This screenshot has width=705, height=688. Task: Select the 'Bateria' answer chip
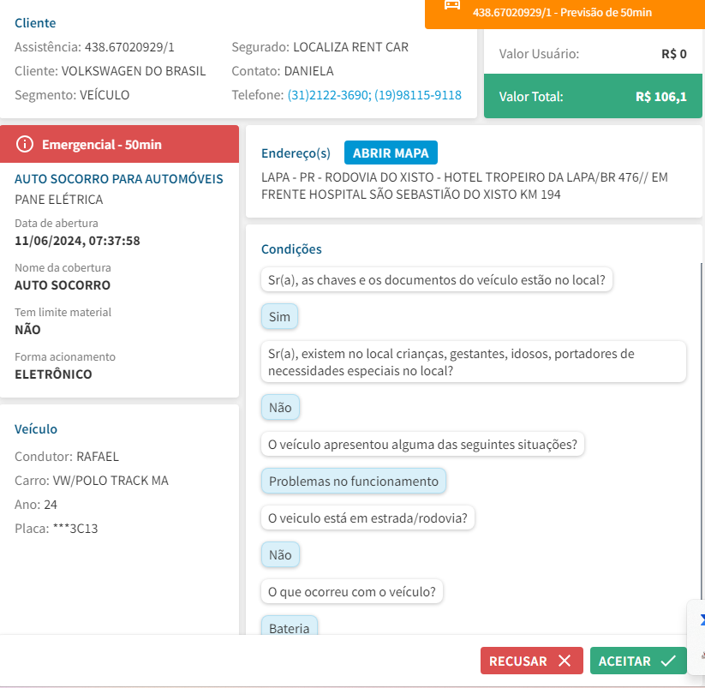pos(289,628)
